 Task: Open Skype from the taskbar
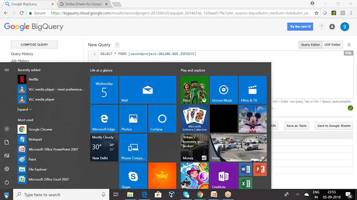[x=186, y=195]
